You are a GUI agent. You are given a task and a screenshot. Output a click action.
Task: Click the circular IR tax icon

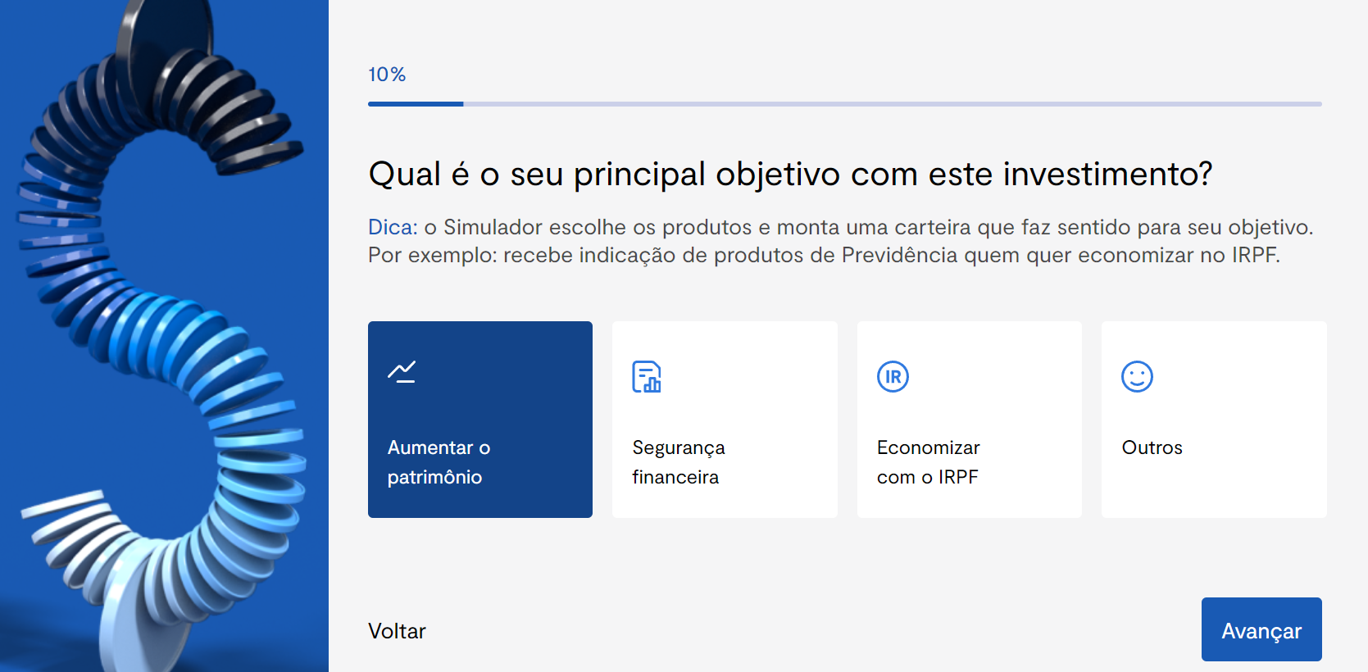[893, 377]
